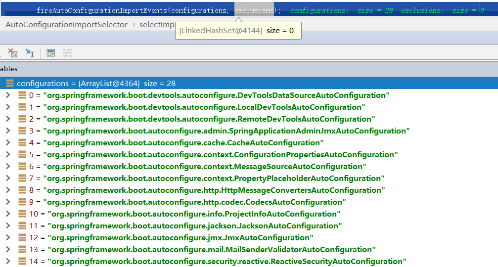Click the element icon of entry 8
This screenshot has width=498, height=267.
coord(22,190)
